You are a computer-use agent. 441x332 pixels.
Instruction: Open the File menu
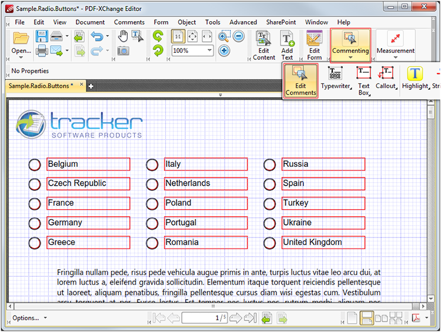[19, 22]
